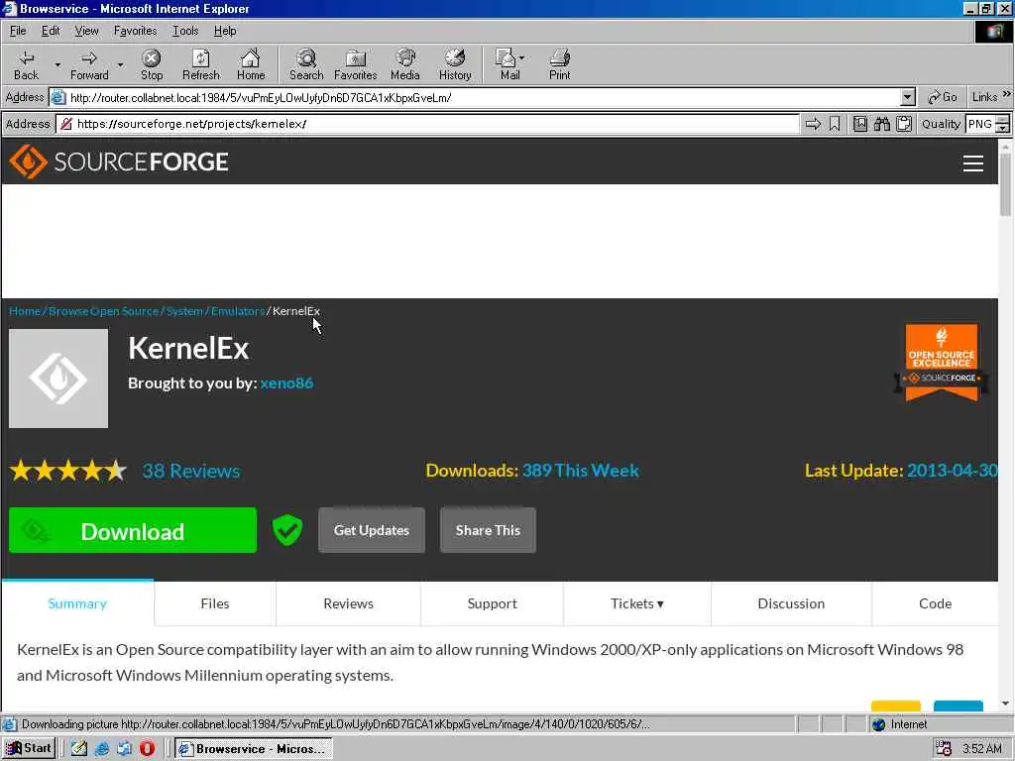
Task: Click the IE Back toolbar button
Action: [x=26, y=65]
